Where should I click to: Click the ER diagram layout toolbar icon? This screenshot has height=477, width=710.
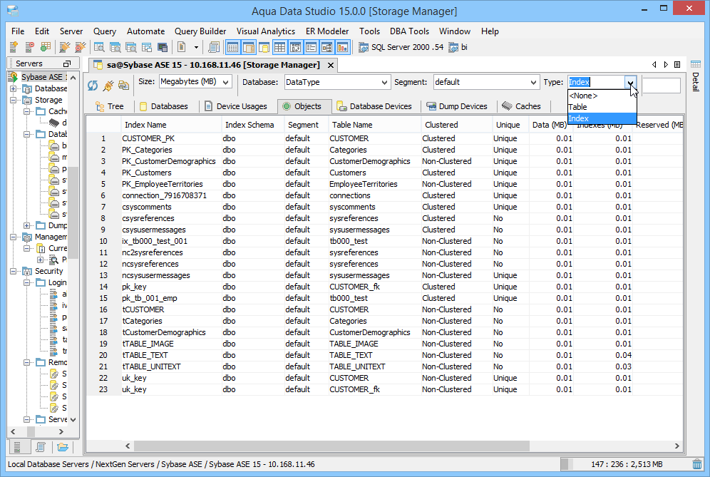327,47
